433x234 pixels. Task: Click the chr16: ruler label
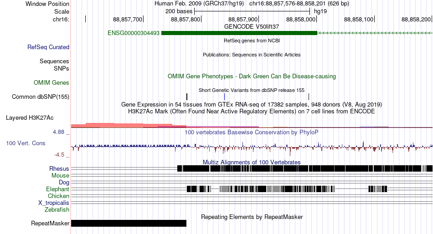[x=61, y=19]
